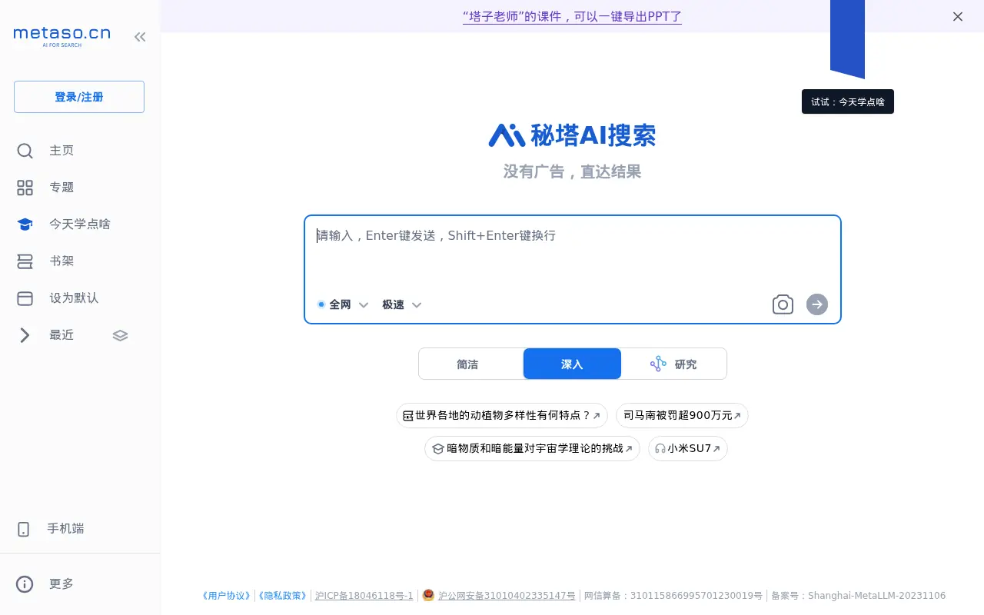Switch to the 简洁 mode tab
This screenshot has width=984, height=615.
point(469,364)
